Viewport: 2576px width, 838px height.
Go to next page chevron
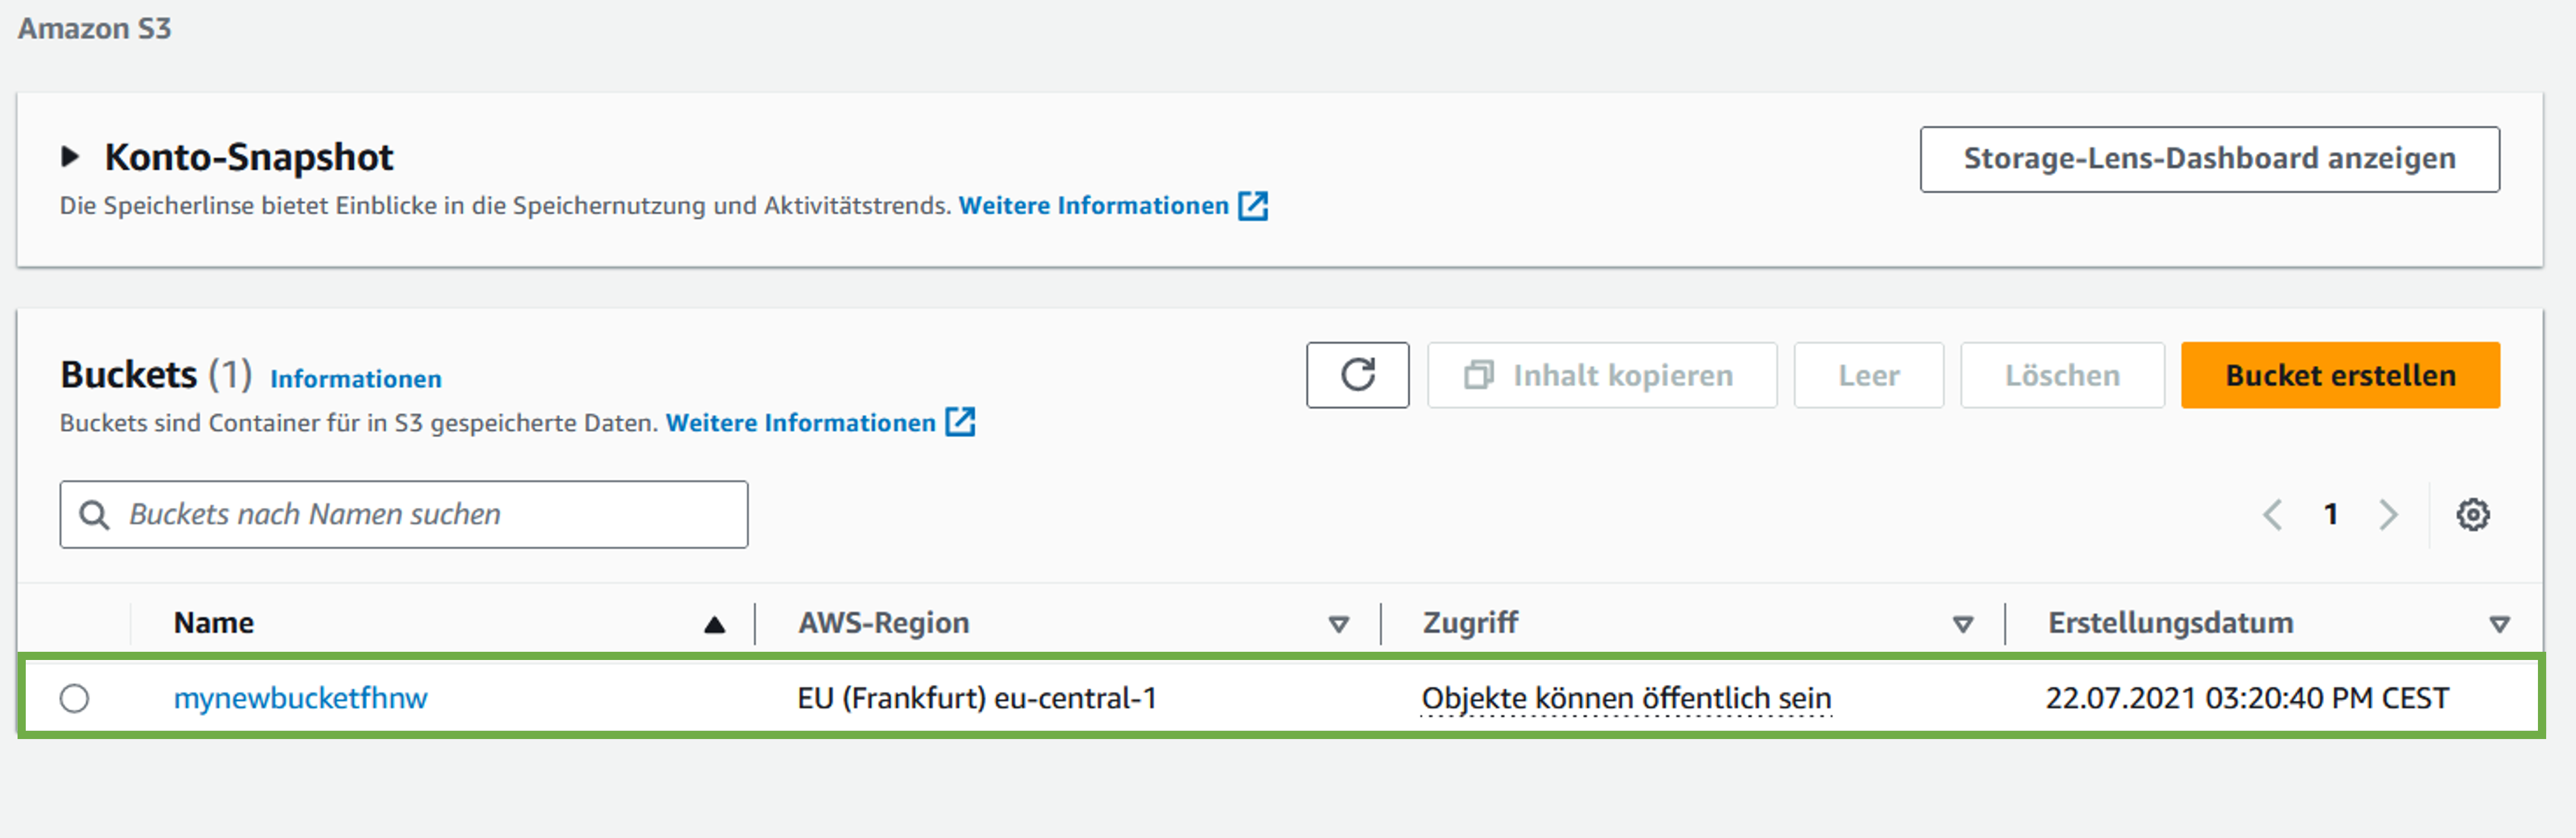point(2388,514)
